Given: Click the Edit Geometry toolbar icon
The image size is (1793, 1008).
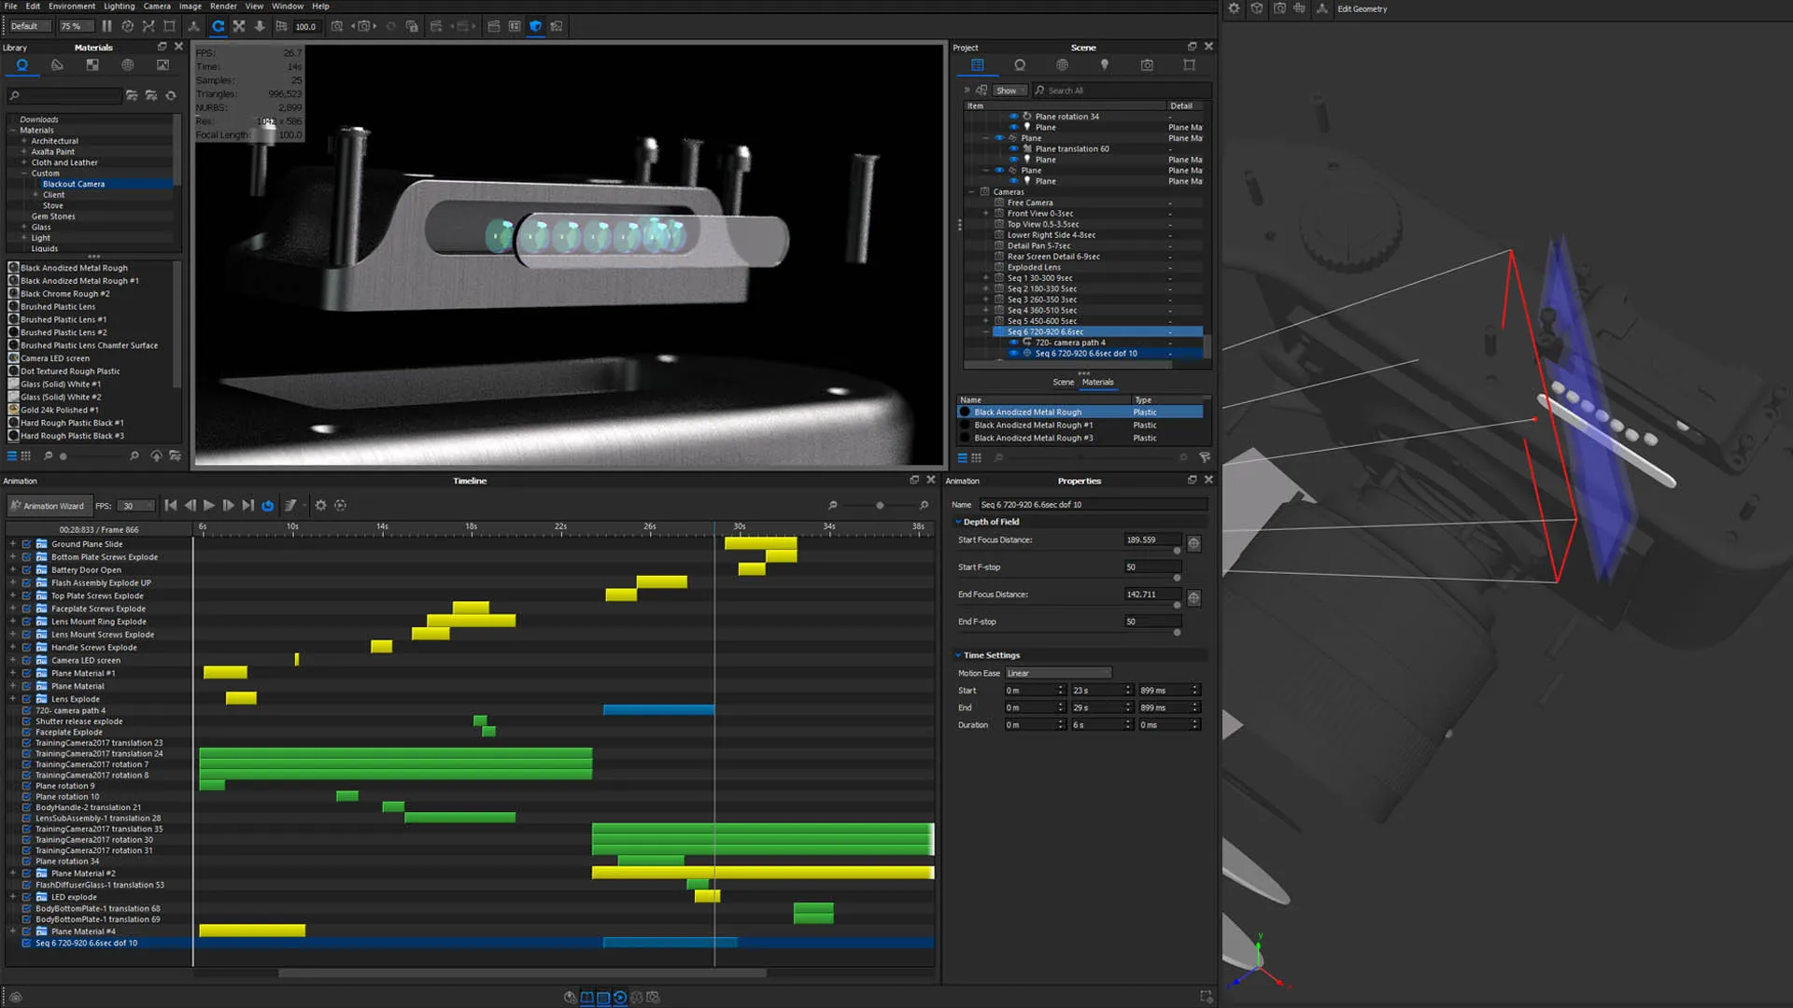Looking at the screenshot, I should pyautogui.click(x=1322, y=8).
